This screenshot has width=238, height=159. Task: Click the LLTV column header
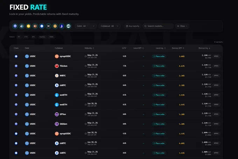(124, 48)
